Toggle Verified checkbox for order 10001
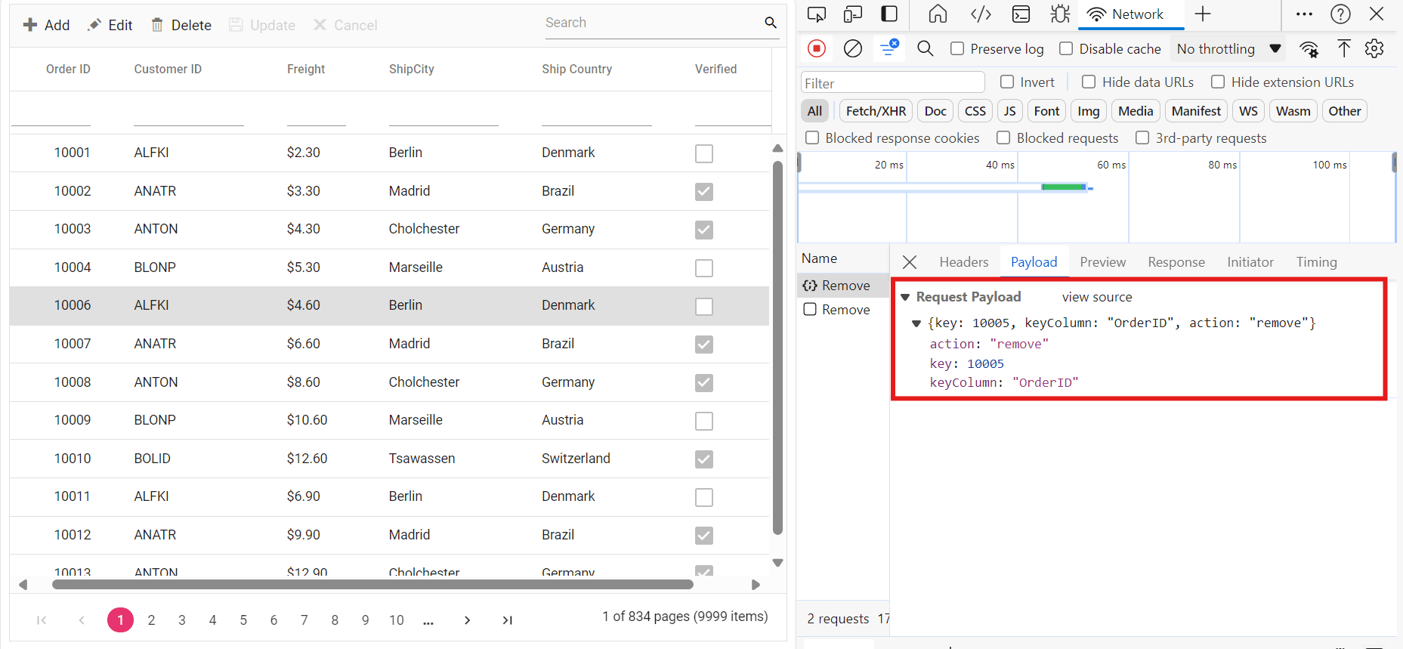 pyautogui.click(x=703, y=153)
